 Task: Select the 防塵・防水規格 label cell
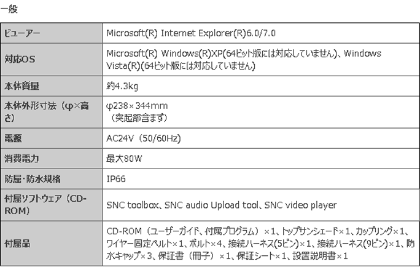click(52, 179)
